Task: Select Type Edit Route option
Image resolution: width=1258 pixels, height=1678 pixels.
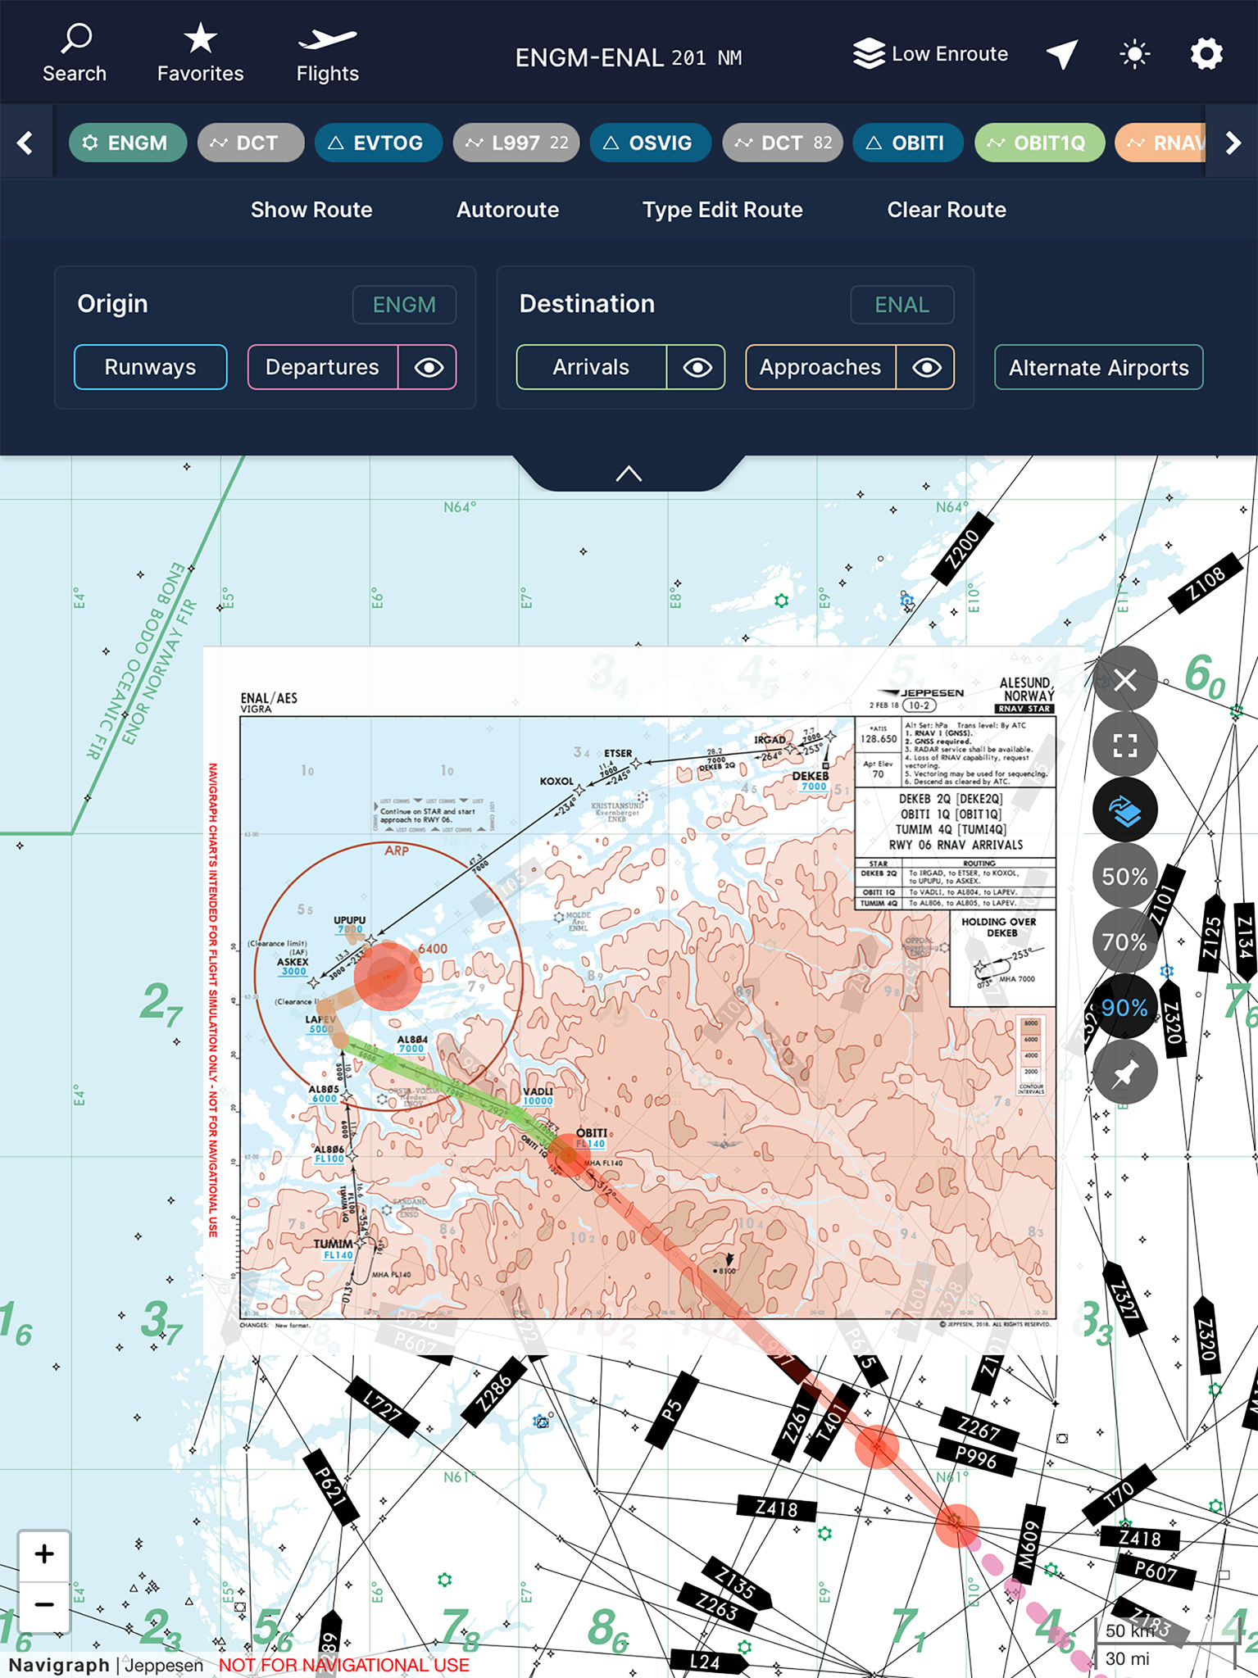Action: 722,210
